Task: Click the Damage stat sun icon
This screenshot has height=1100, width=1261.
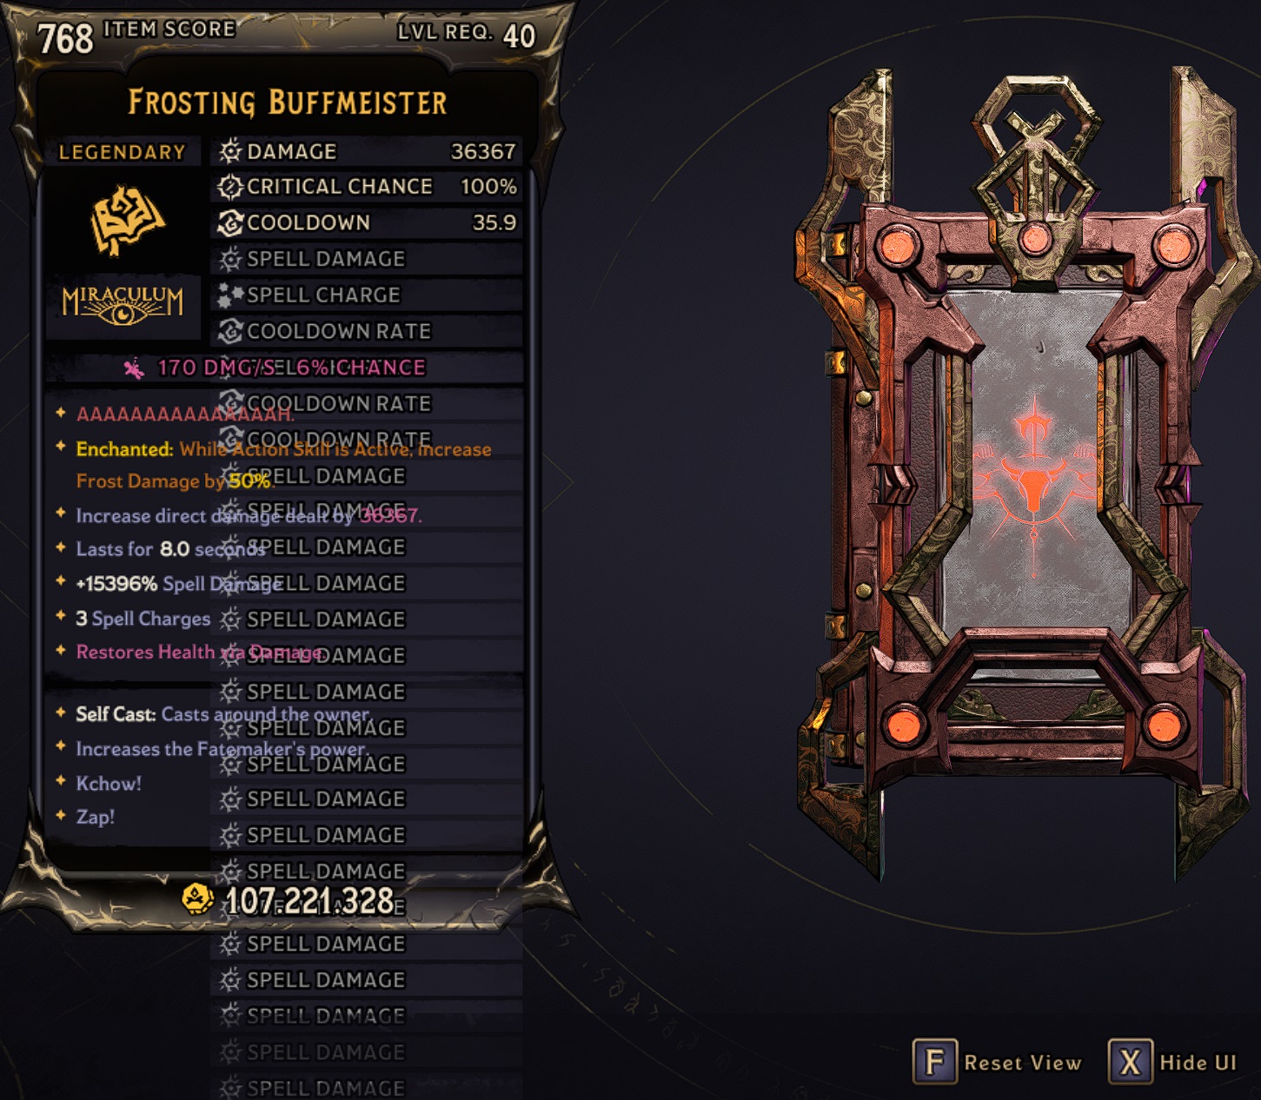Action: click(x=230, y=151)
